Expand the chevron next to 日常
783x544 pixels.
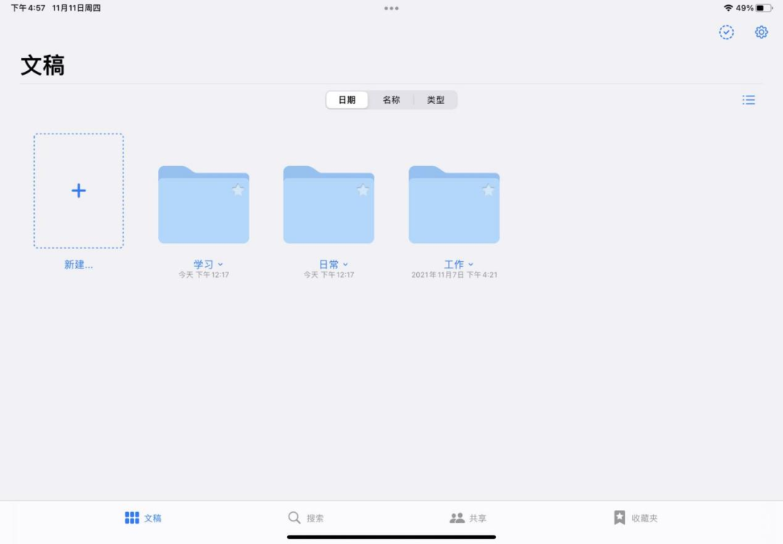(346, 265)
